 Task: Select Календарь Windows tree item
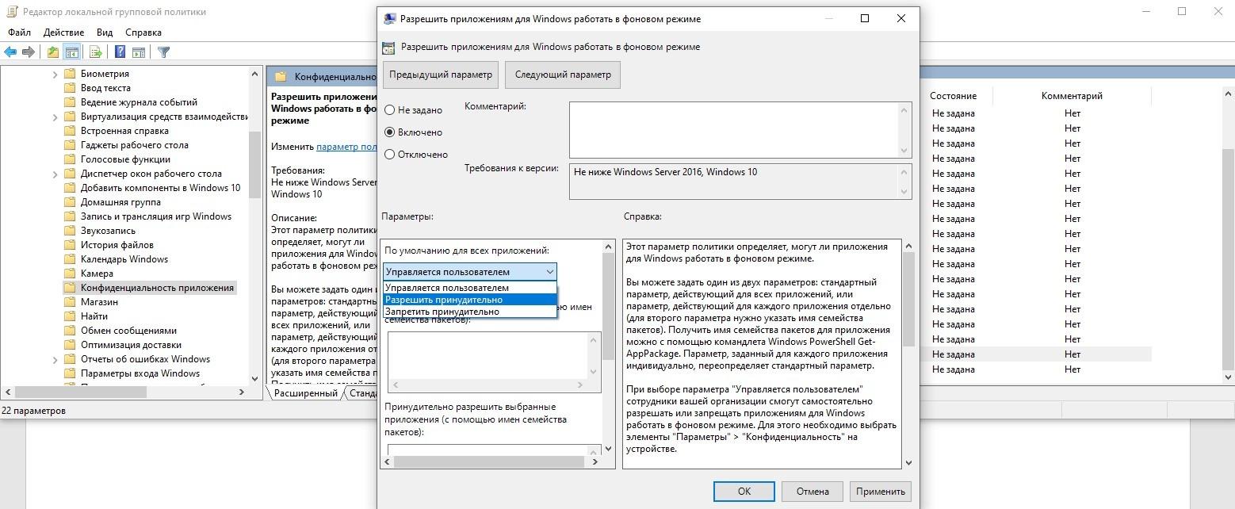[x=124, y=259]
